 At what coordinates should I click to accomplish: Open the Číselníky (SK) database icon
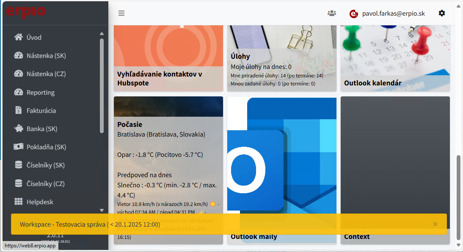(18, 165)
